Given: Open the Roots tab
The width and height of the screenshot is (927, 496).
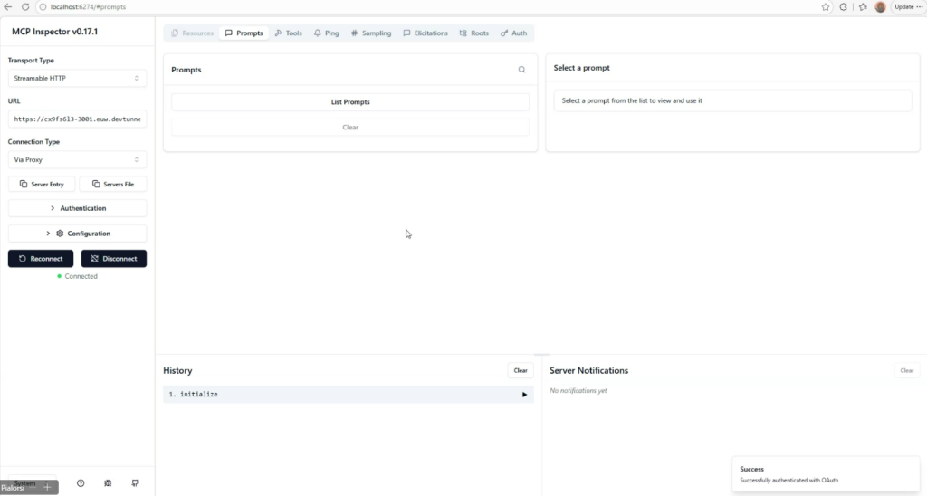Looking at the screenshot, I should coord(473,33).
